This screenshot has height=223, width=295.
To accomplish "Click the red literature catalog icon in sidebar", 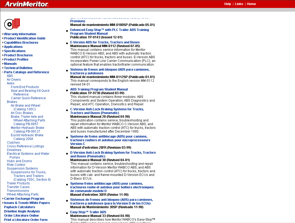I will point(12,24).
